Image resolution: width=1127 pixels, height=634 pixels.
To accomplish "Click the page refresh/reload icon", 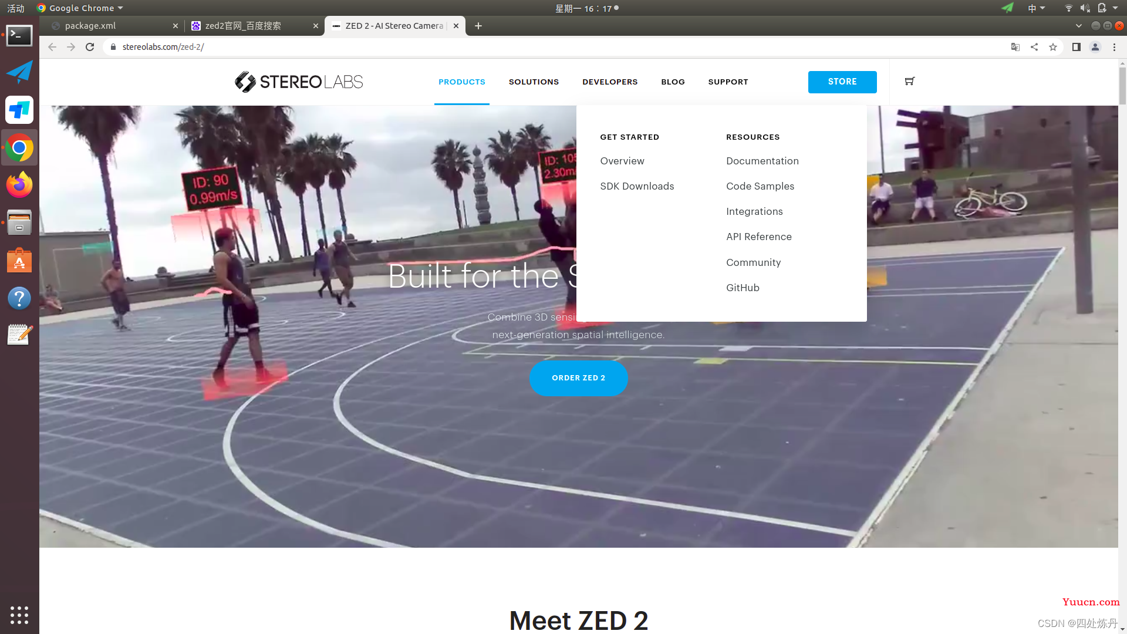I will 90,46.
